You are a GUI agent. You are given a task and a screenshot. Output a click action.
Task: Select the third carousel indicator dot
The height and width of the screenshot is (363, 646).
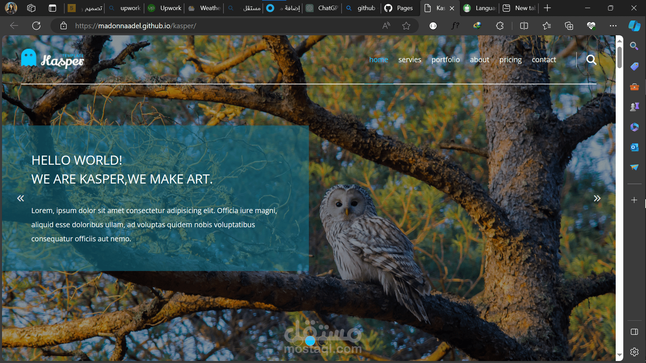323,341
